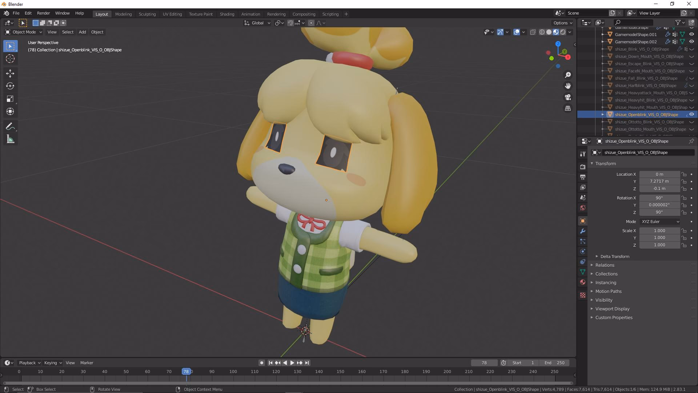Viewport: 698px width, 393px height.
Task: Play the animation forward
Action: 292,363
